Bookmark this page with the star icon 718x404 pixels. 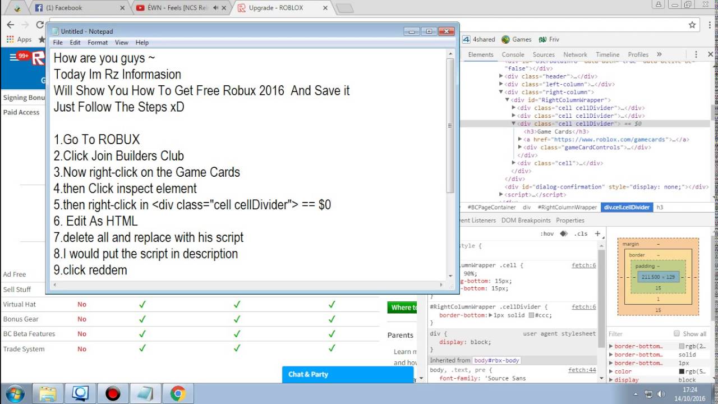coord(692,25)
